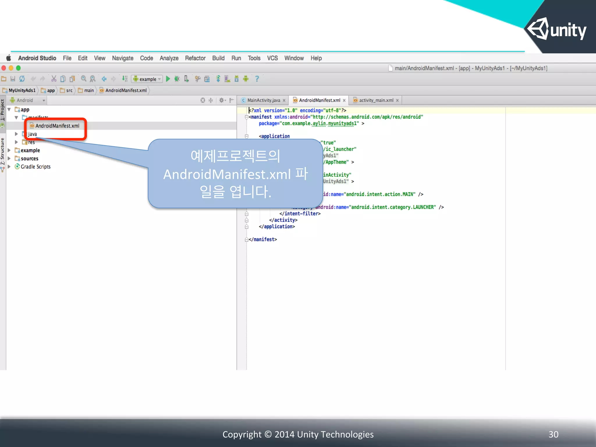
Task: Click the src breadcrumb
Action: click(66, 91)
